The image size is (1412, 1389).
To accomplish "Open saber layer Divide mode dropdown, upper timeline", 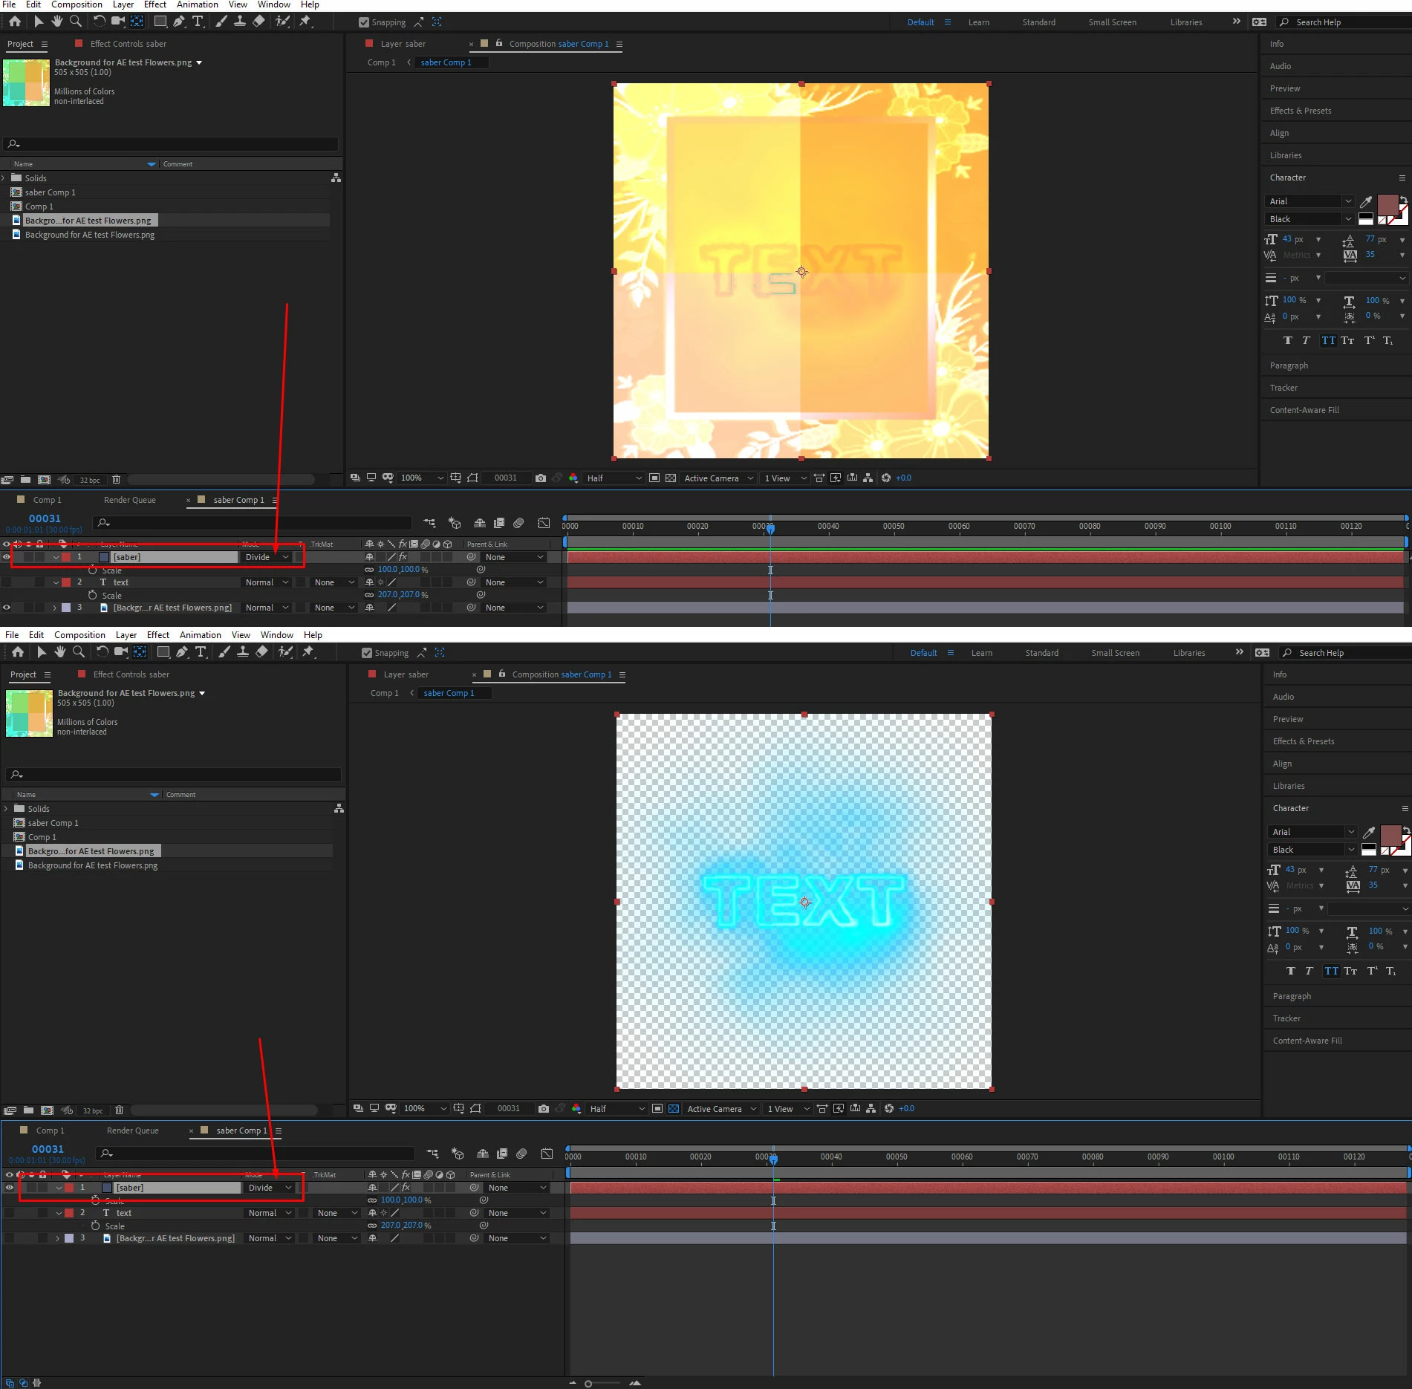I will click(x=267, y=557).
